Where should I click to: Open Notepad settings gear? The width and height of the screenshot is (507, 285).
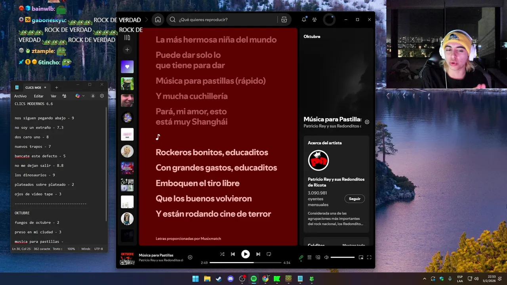[102, 96]
